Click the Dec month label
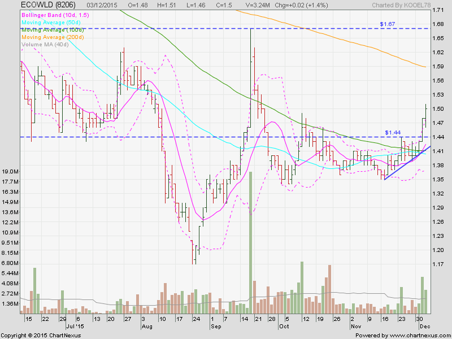The width and height of the screenshot is (452, 339). [424, 327]
